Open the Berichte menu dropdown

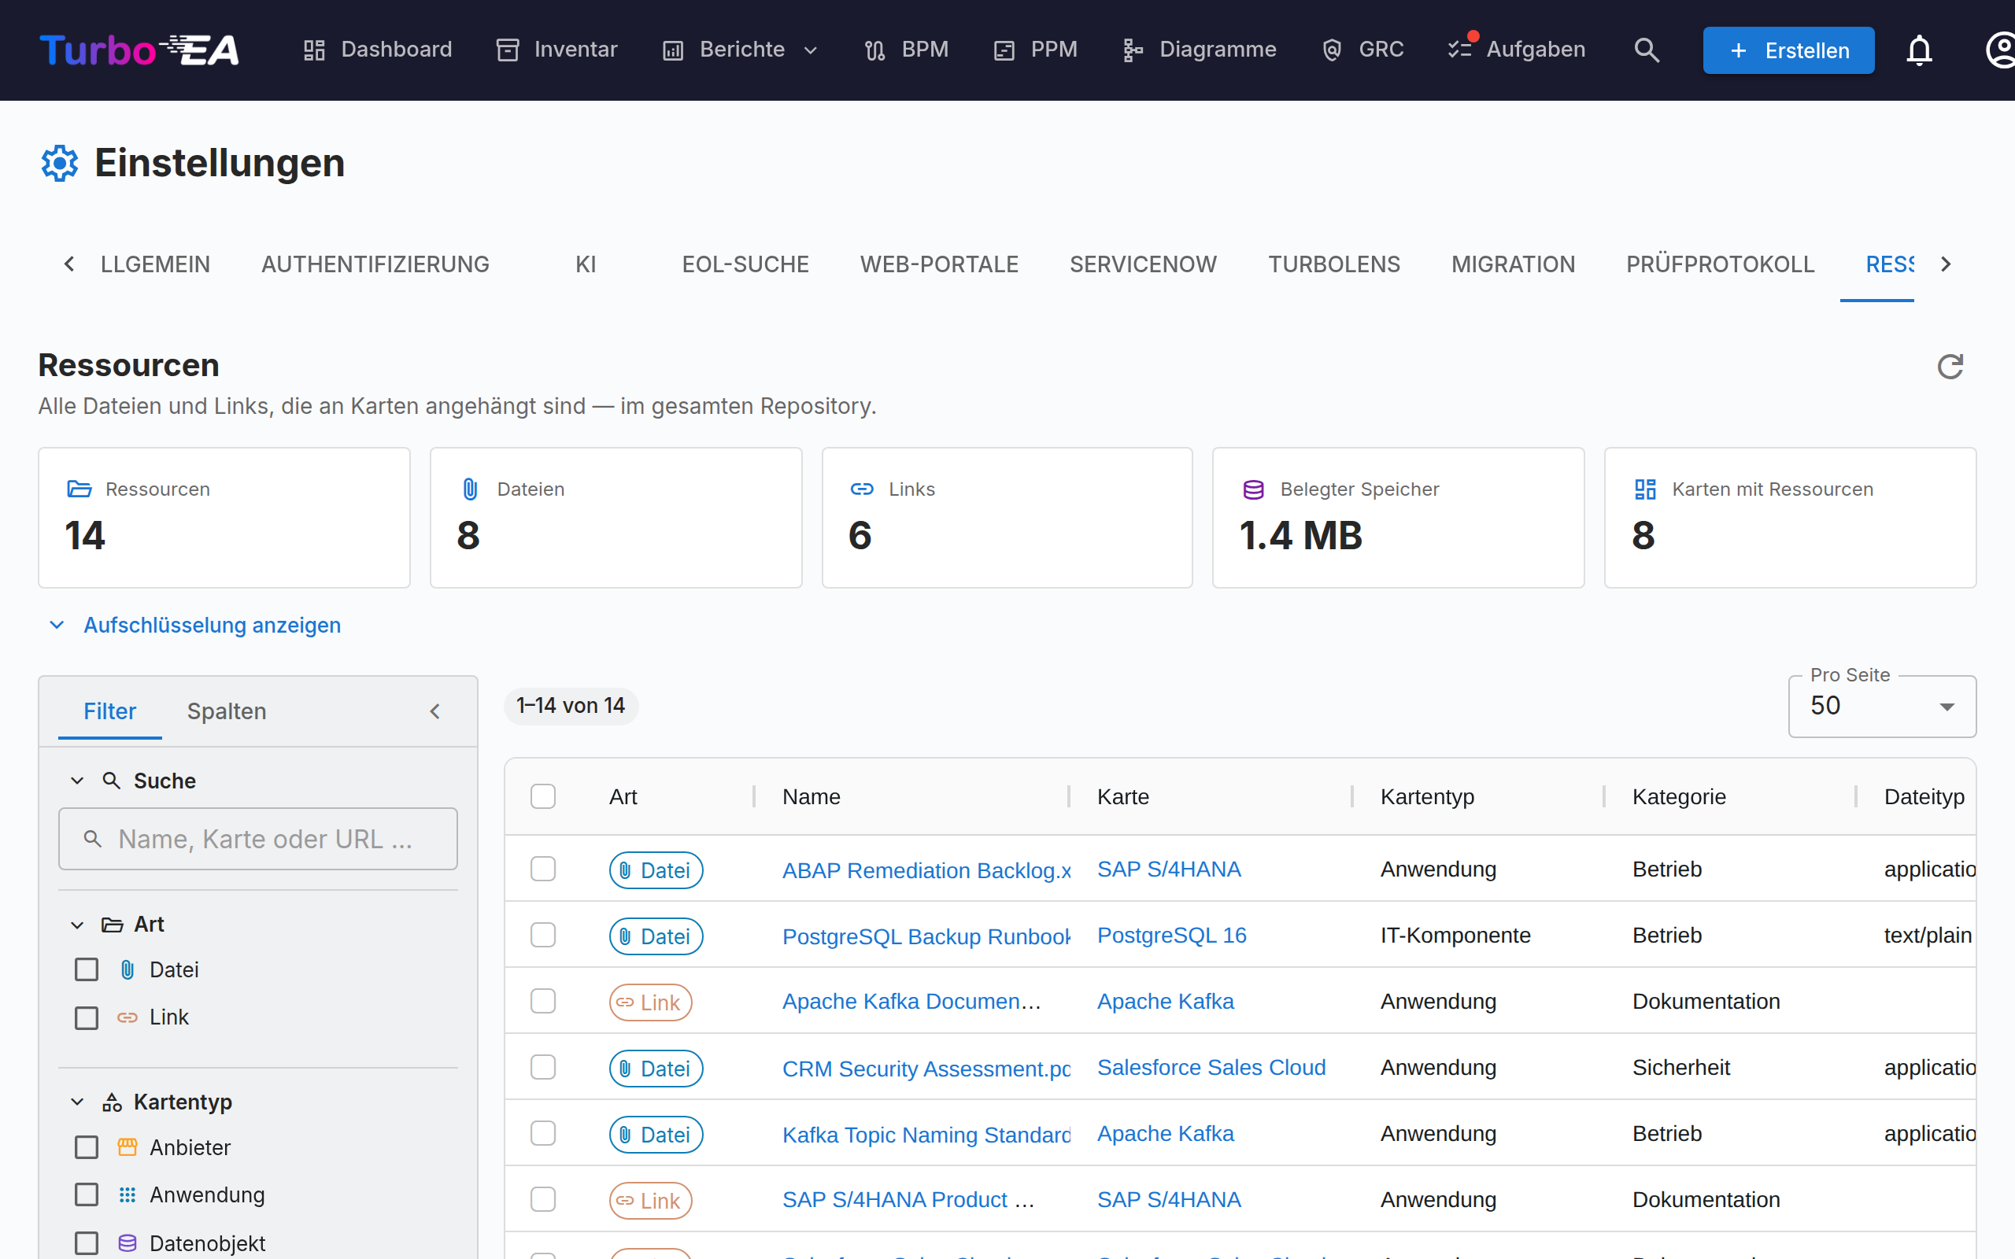740,50
